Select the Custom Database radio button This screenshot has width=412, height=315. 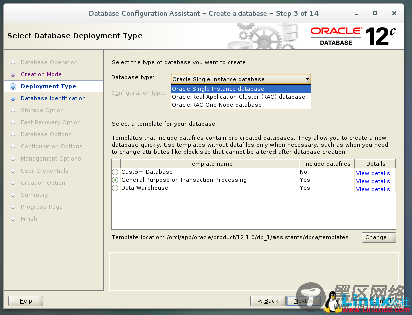115,172
